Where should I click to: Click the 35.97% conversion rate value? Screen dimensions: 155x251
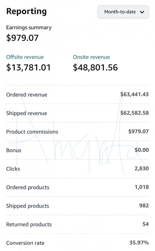pos(139,243)
